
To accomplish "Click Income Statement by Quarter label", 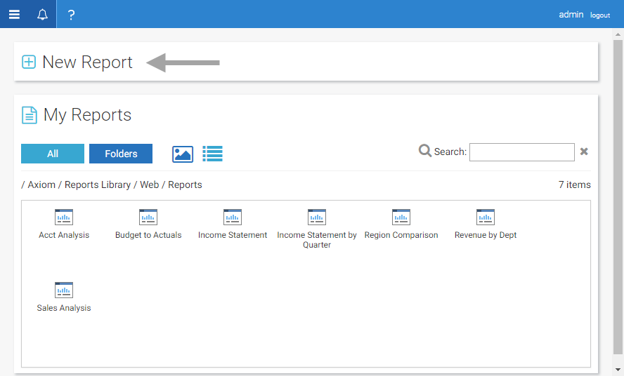I will [x=317, y=240].
